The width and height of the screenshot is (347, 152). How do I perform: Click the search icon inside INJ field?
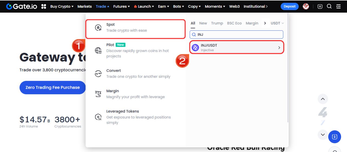194,34
